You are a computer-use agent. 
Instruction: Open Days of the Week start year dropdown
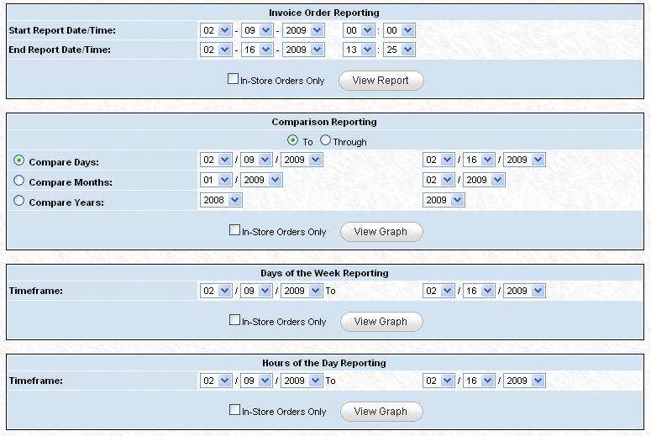[302, 291]
